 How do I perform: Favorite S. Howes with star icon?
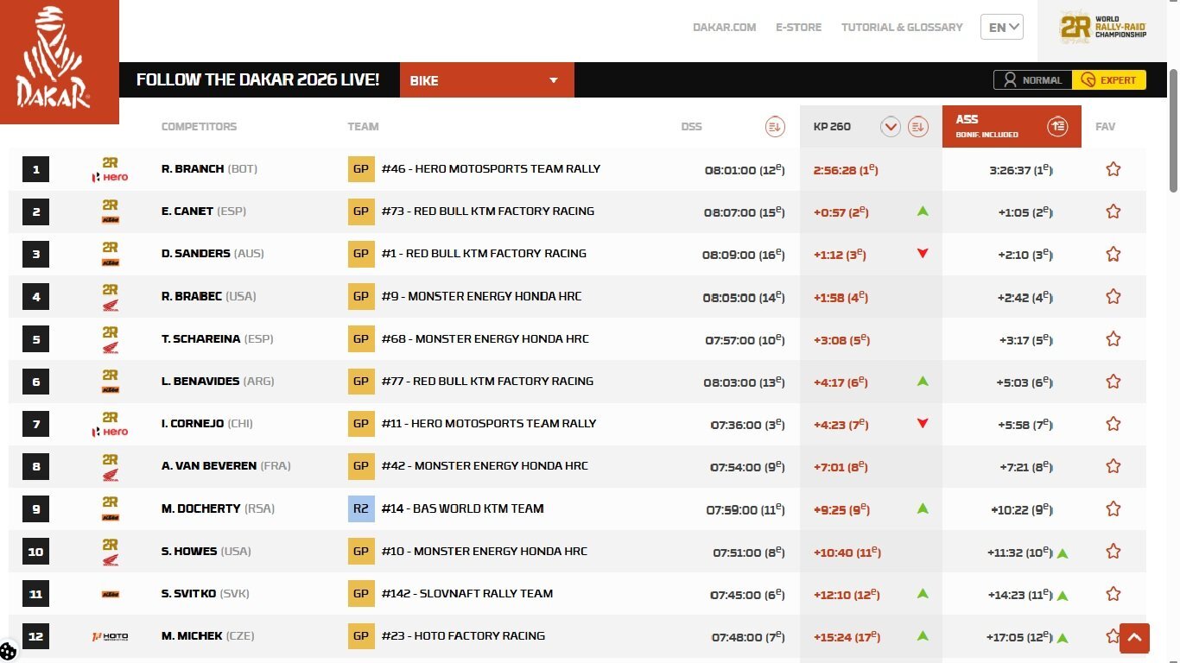pyautogui.click(x=1113, y=551)
